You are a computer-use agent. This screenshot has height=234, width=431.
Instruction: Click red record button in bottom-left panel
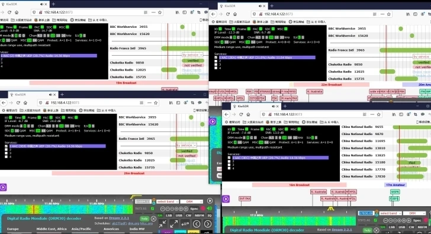point(204,209)
